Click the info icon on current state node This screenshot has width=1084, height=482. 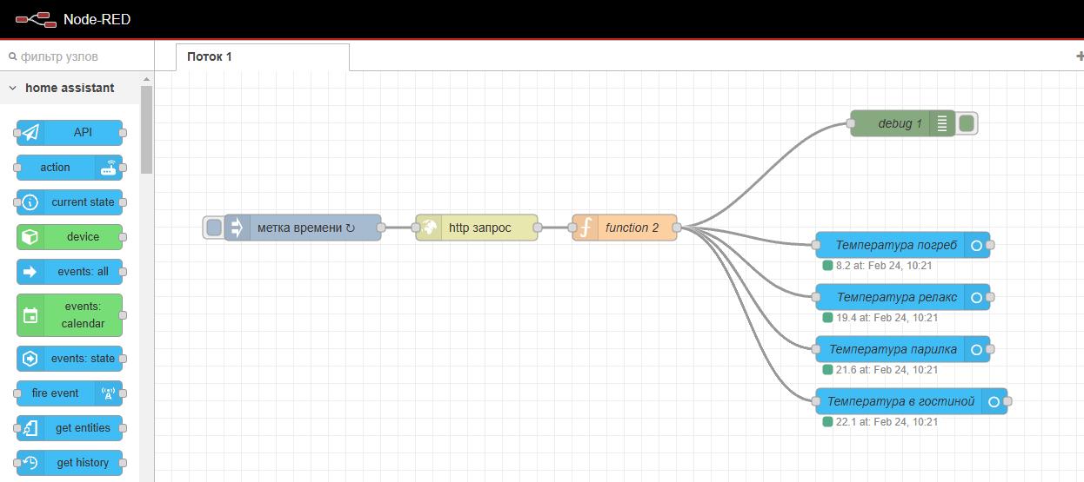[x=30, y=202]
